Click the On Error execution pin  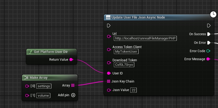tap(209, 43)
